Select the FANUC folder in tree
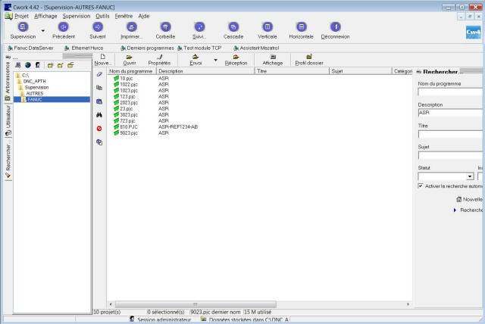This screenshot has width=485, height=324. click(x=35, y=99)
